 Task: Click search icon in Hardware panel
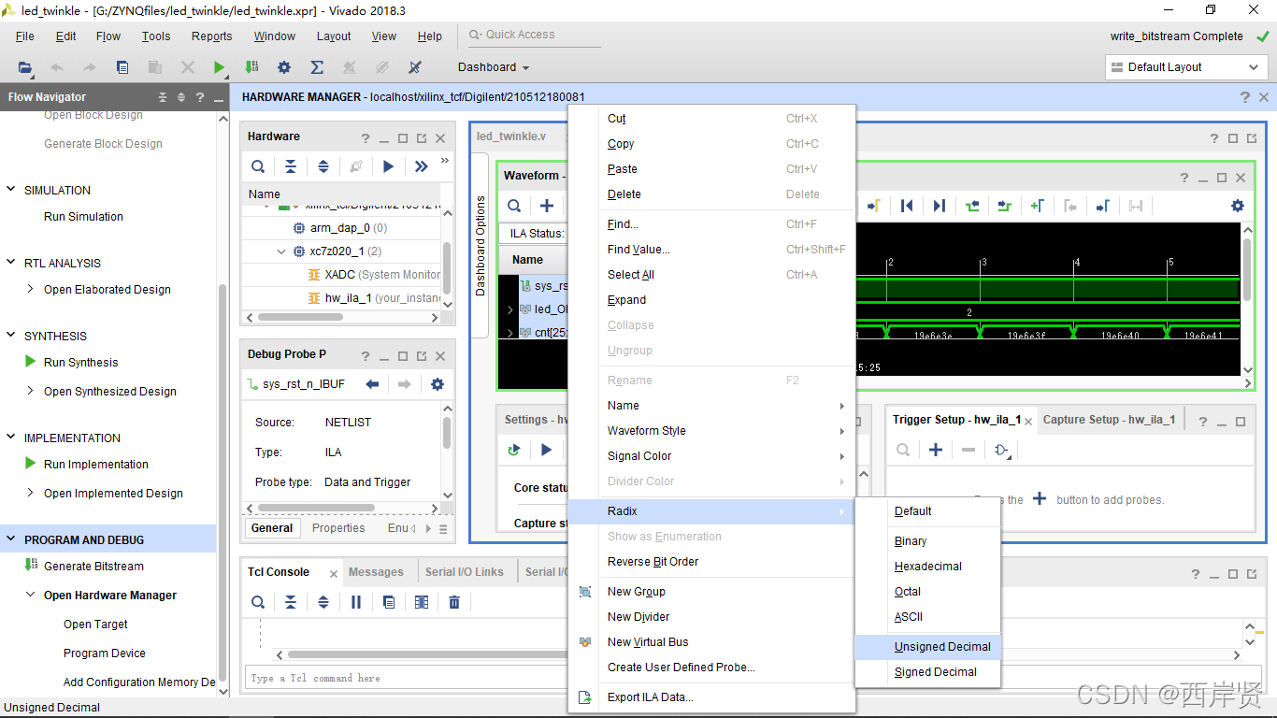point(258,166)
